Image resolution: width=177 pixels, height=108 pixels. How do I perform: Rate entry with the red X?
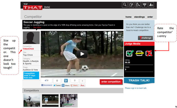(149, 53)
